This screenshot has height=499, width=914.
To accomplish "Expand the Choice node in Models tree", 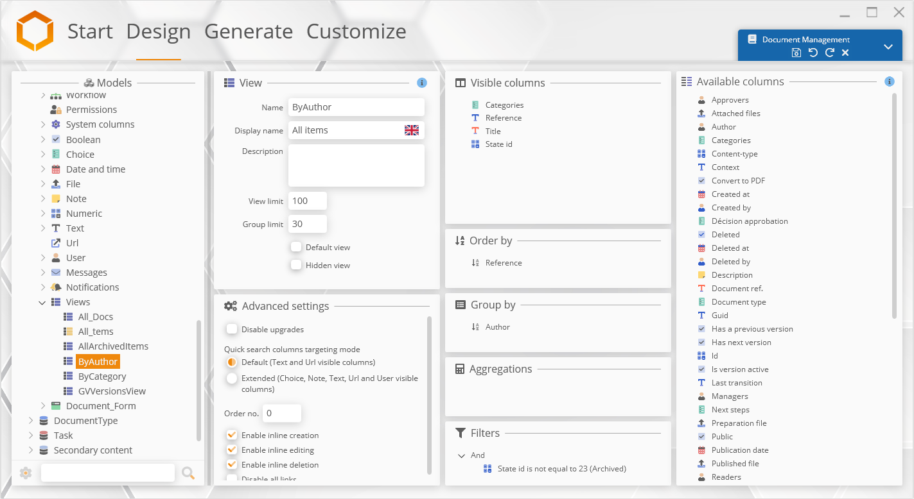I will point(43,155).
